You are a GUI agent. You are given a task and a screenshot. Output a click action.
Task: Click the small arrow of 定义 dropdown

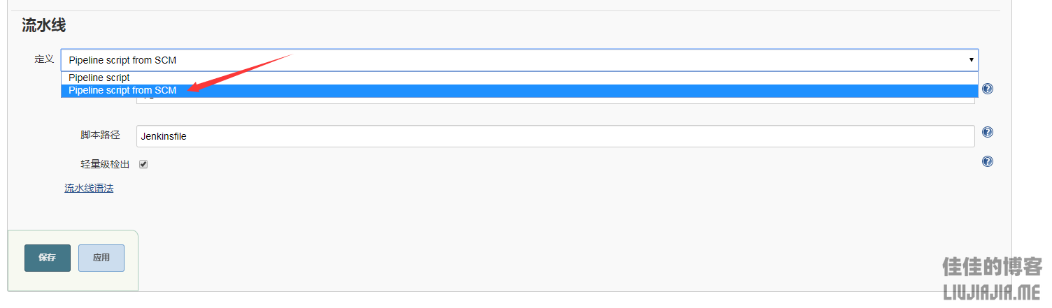click(971, 60)
